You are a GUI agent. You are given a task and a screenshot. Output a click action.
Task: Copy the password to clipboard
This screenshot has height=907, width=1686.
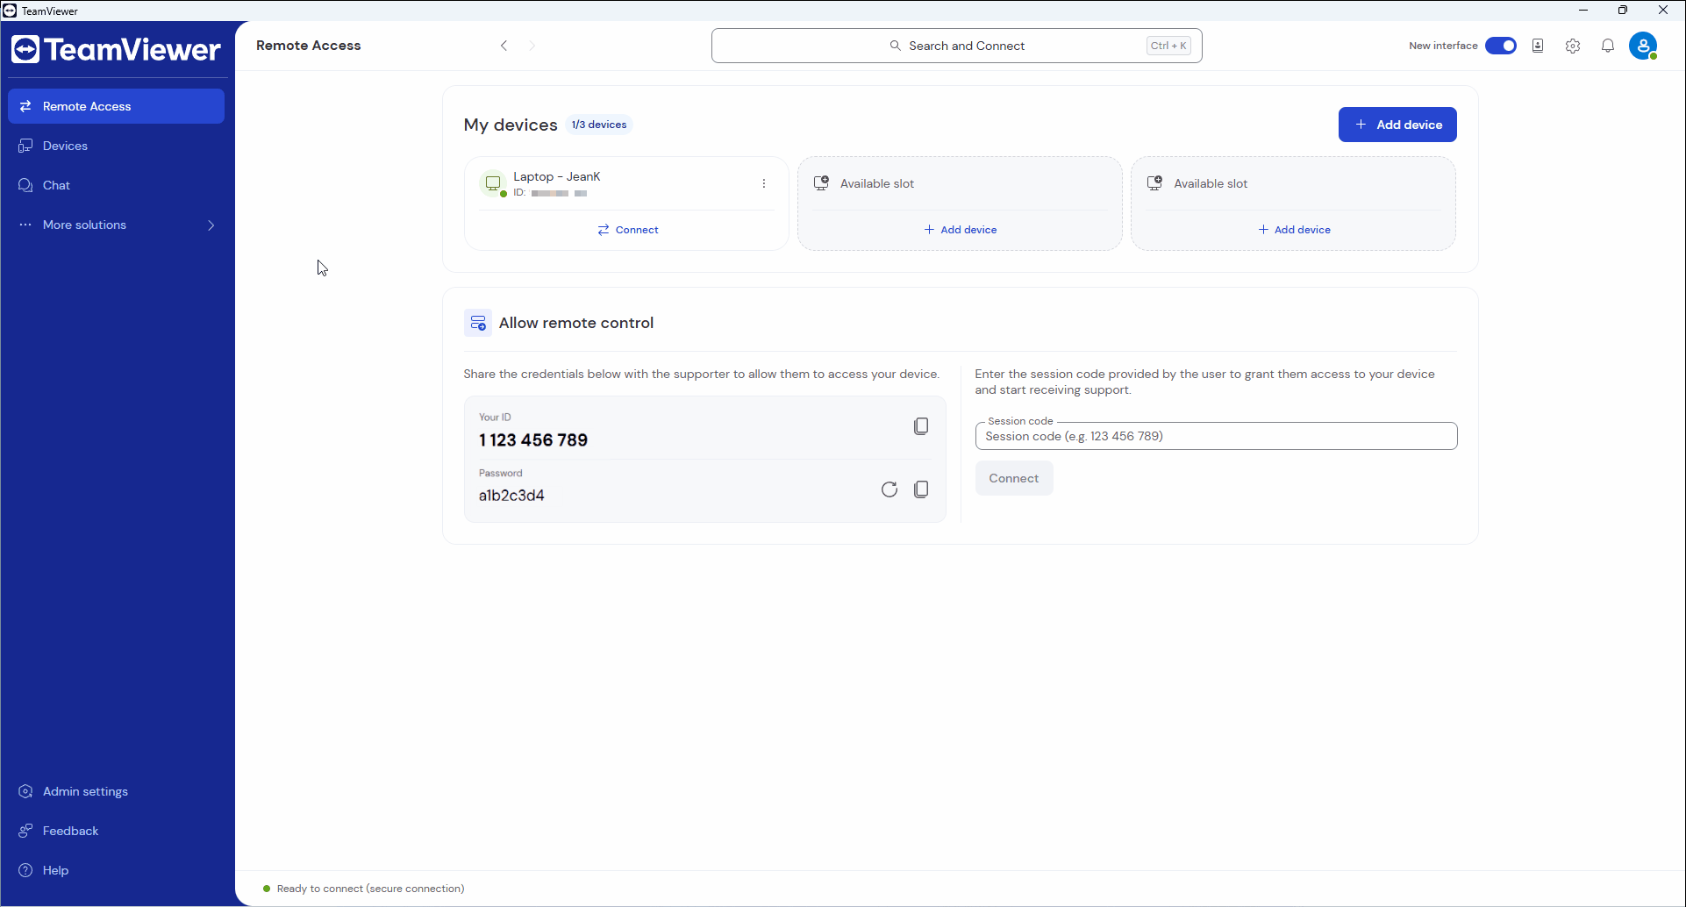tap(921, 489)
